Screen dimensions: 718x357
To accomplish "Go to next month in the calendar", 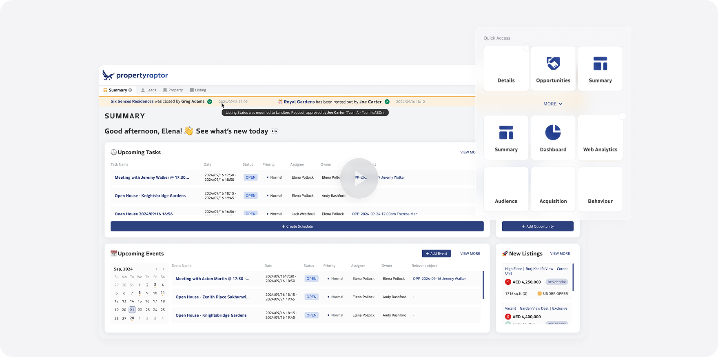I will point(164,269).
